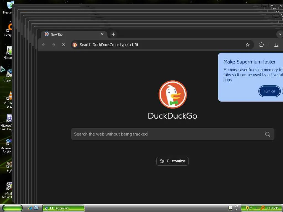Viewport: 283px width, 212px height.
Task: Open a new tab with plus button
Action: tap(113, 34)
